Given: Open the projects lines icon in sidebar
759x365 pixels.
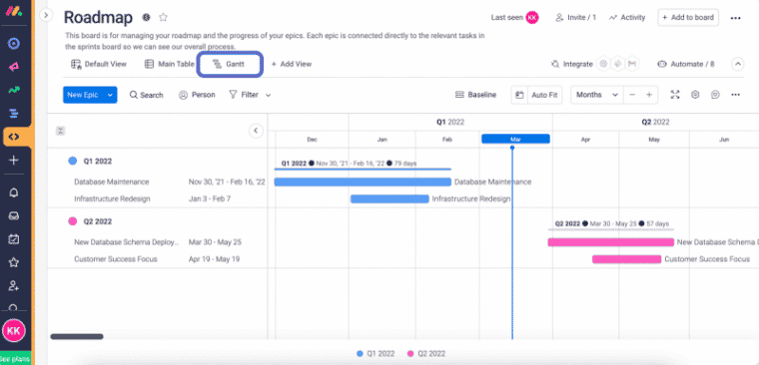Looking at the screenshot, I should (14, 114).
